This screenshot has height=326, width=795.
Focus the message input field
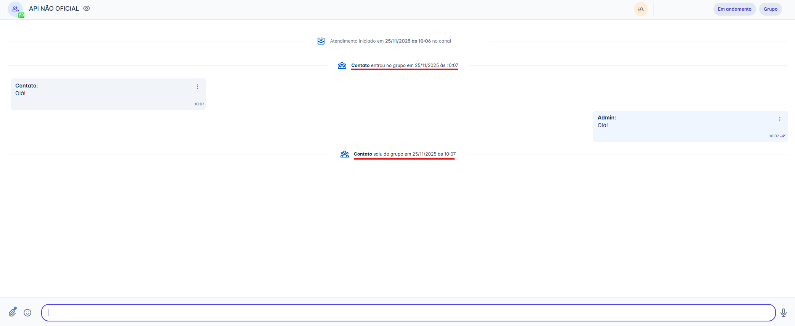[x=408, y=313]
